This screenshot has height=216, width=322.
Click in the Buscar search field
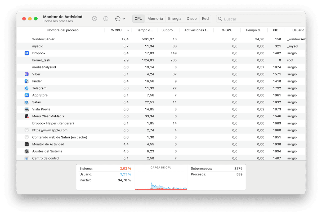click(259, 19)
